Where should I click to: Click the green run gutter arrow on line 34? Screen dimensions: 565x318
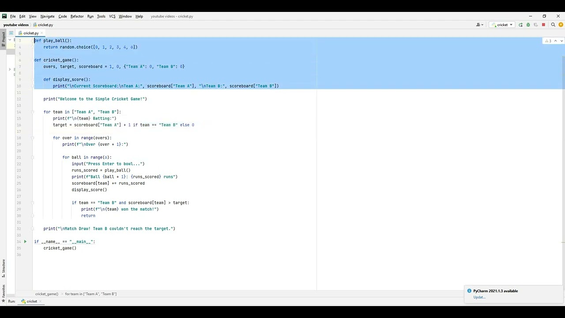(x=25, y=242)
